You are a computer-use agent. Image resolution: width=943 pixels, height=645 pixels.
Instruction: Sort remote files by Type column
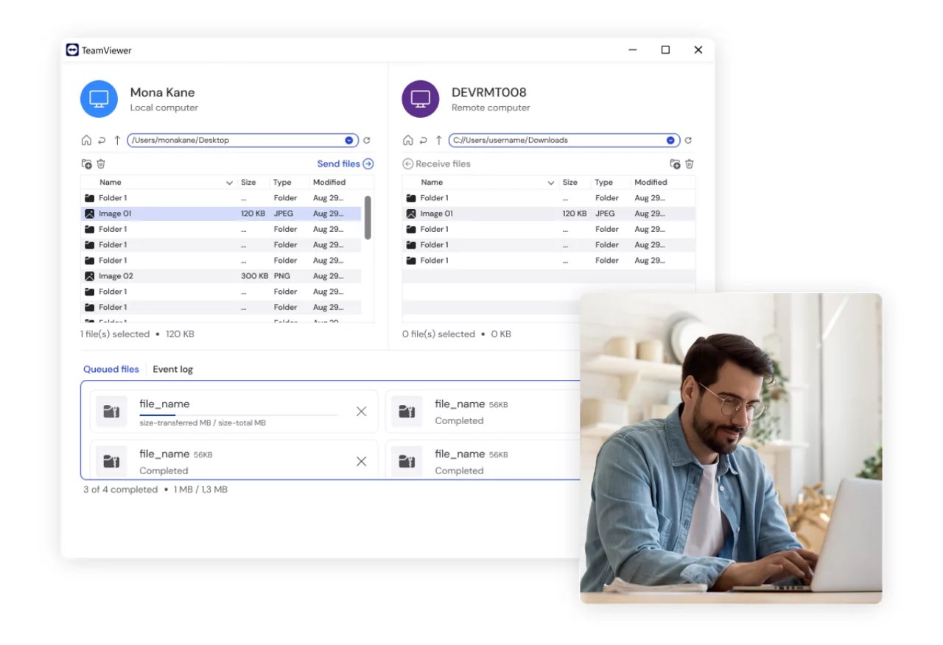tap(603, 183)
